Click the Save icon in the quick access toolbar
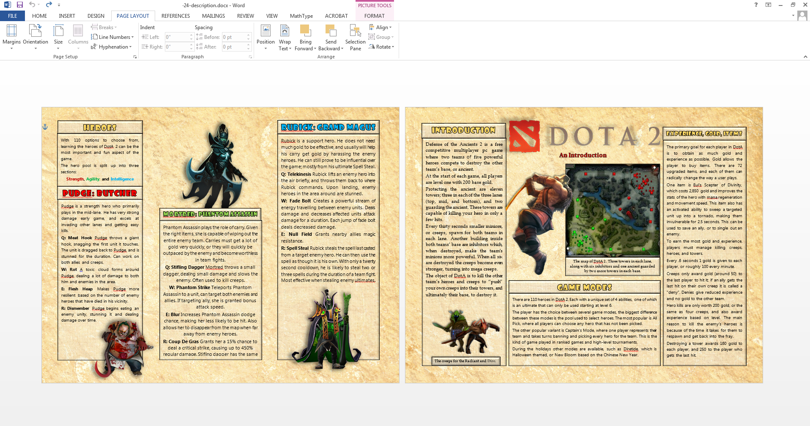 19,5
